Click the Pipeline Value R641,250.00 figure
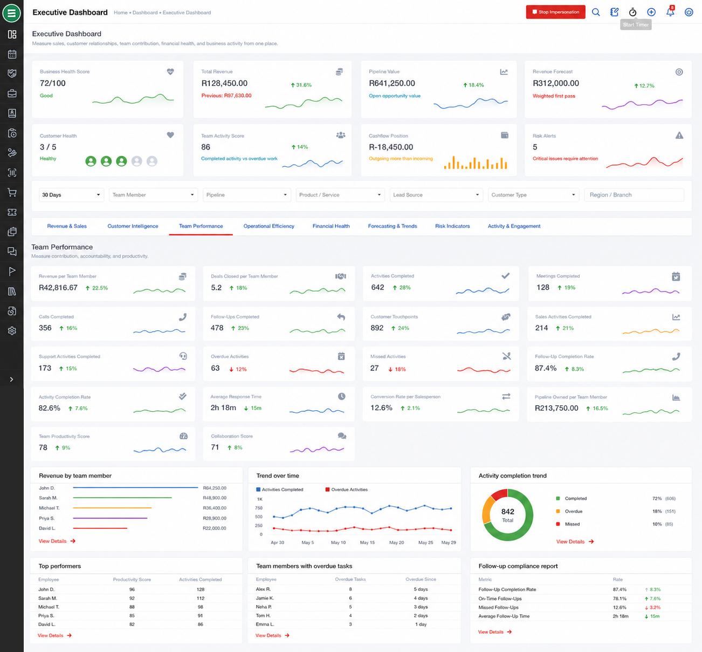This screenshot has height=652, width=702. [x=392, y=83]
